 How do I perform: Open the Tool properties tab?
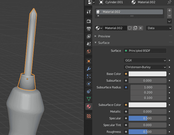tap(89, 12)
